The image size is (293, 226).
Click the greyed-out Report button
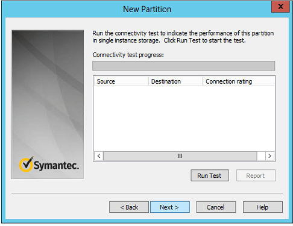(256, 175)
